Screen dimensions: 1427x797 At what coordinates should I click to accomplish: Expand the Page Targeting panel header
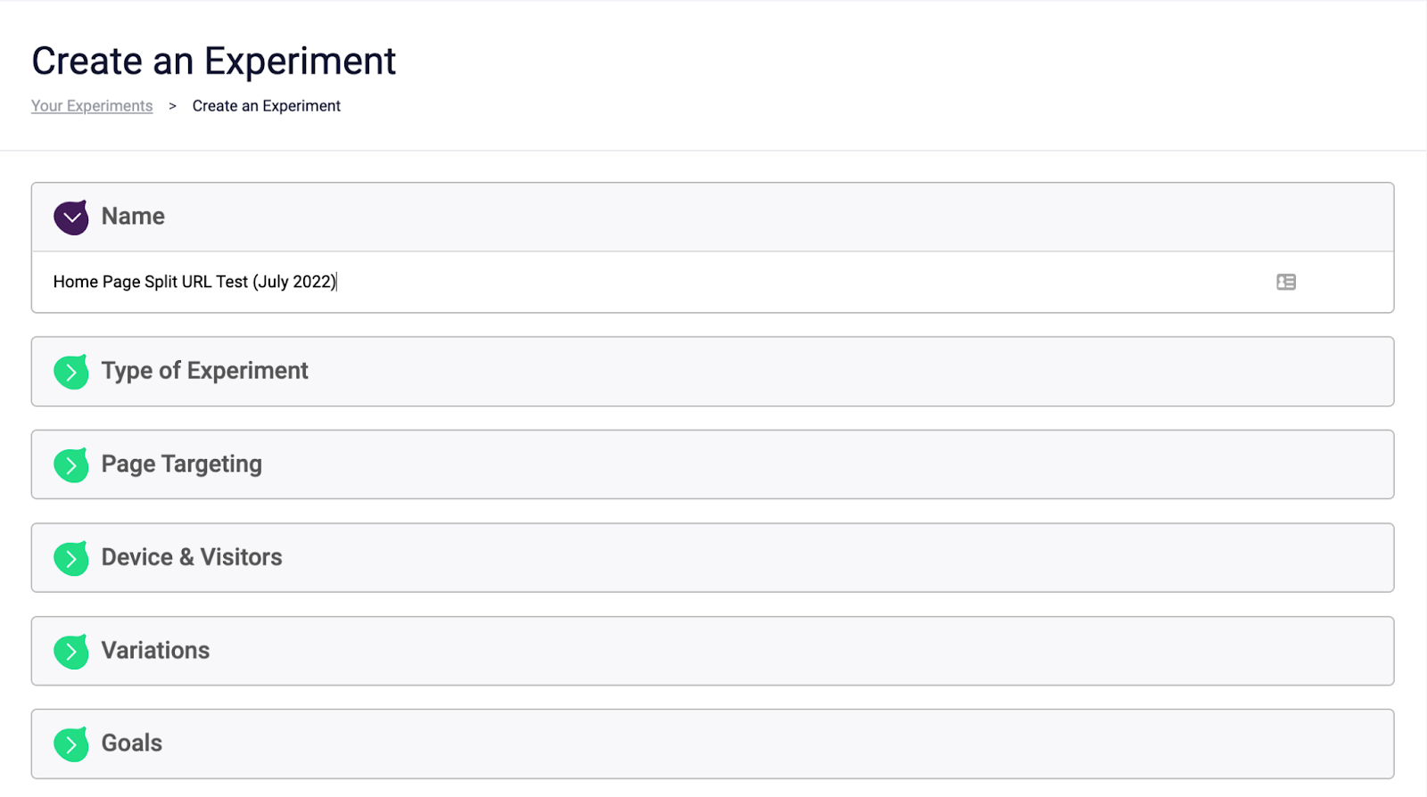[x=713, y=464]
